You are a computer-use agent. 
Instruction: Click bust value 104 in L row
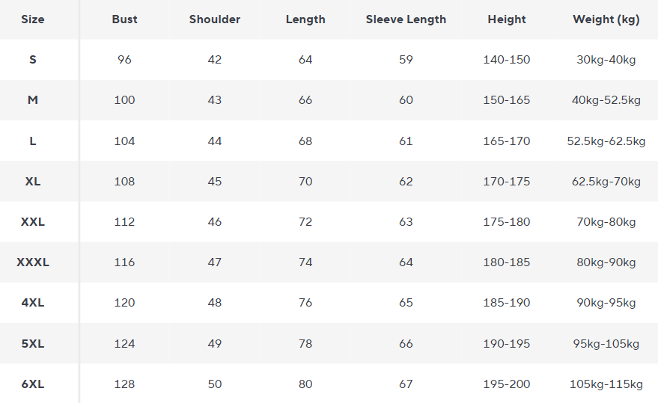pos(124,141)
